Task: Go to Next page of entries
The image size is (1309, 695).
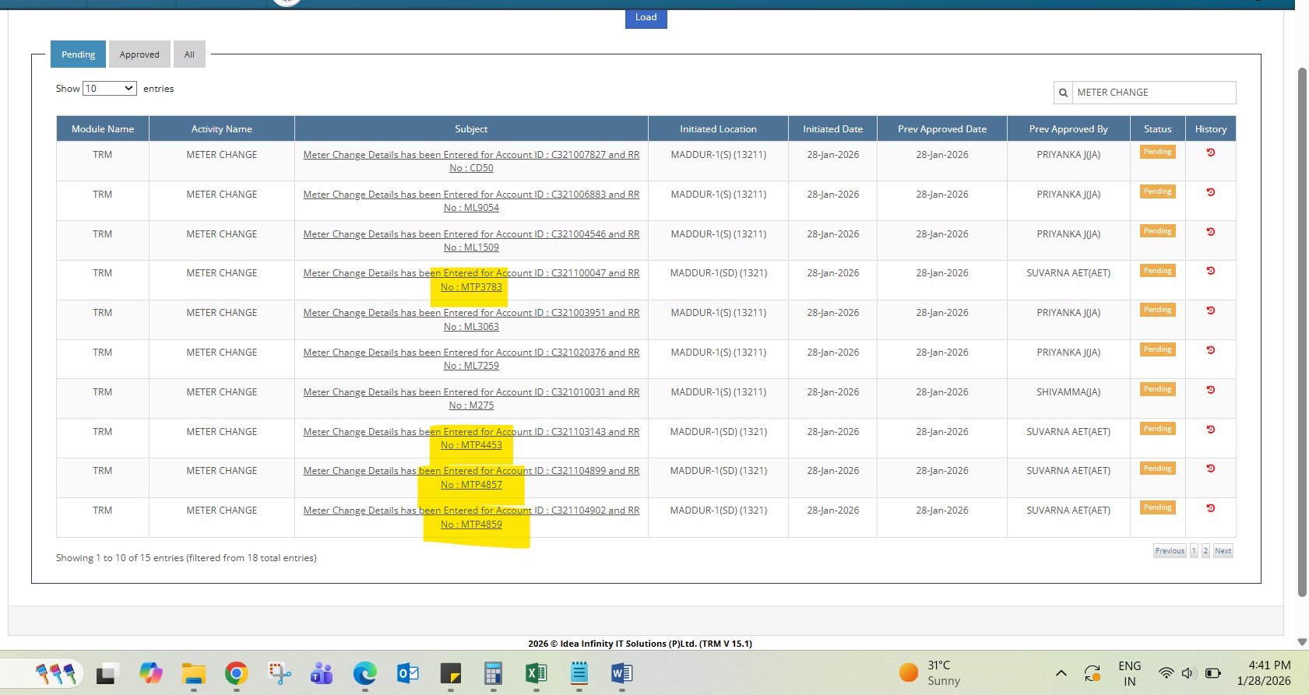Action: [x=1223, y=551]
